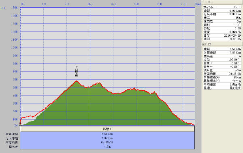Screen dimensions: 243x153
Task: Click the 区間 1 section header bar
Action: click(x=107, y=129)
